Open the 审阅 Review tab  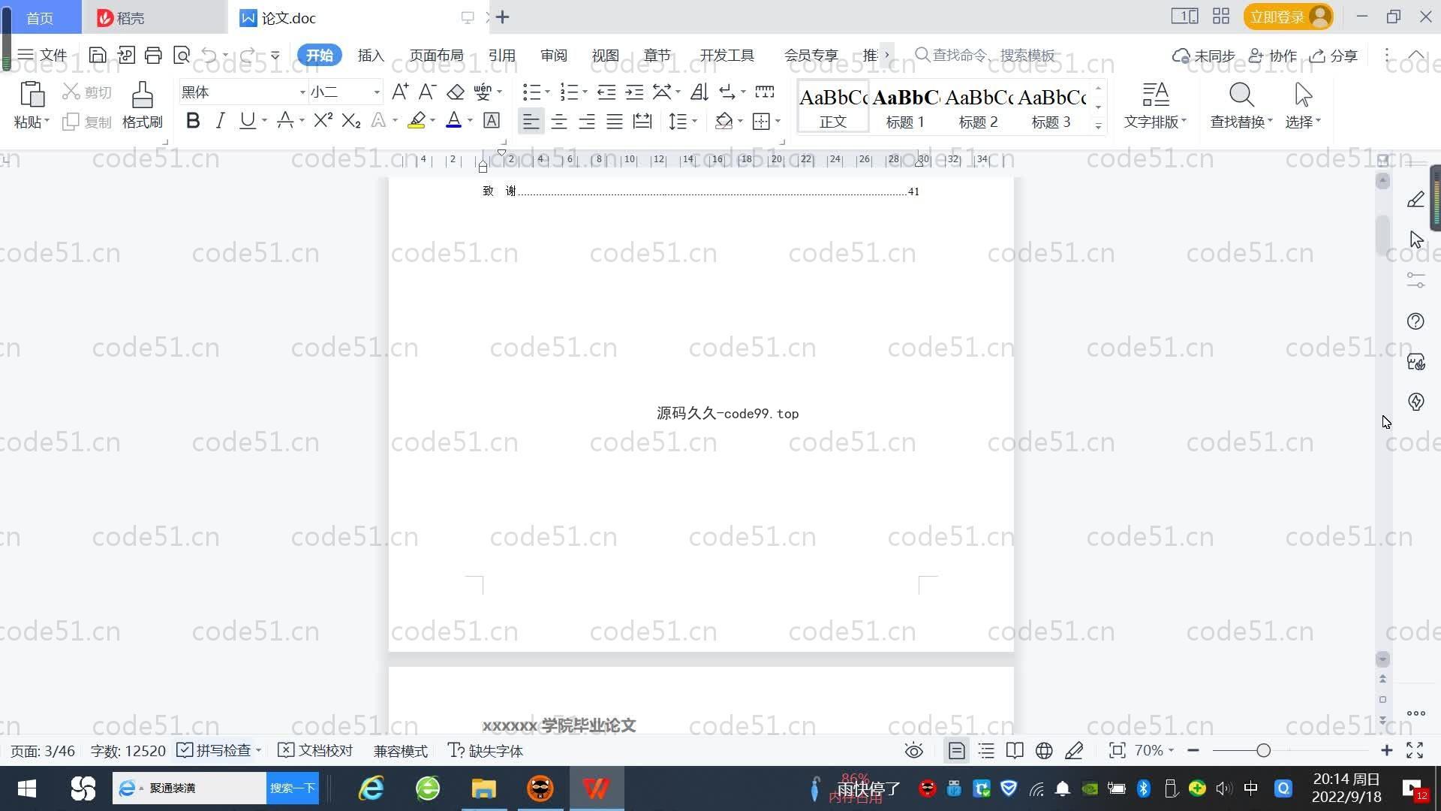click(x=554, y=55)
